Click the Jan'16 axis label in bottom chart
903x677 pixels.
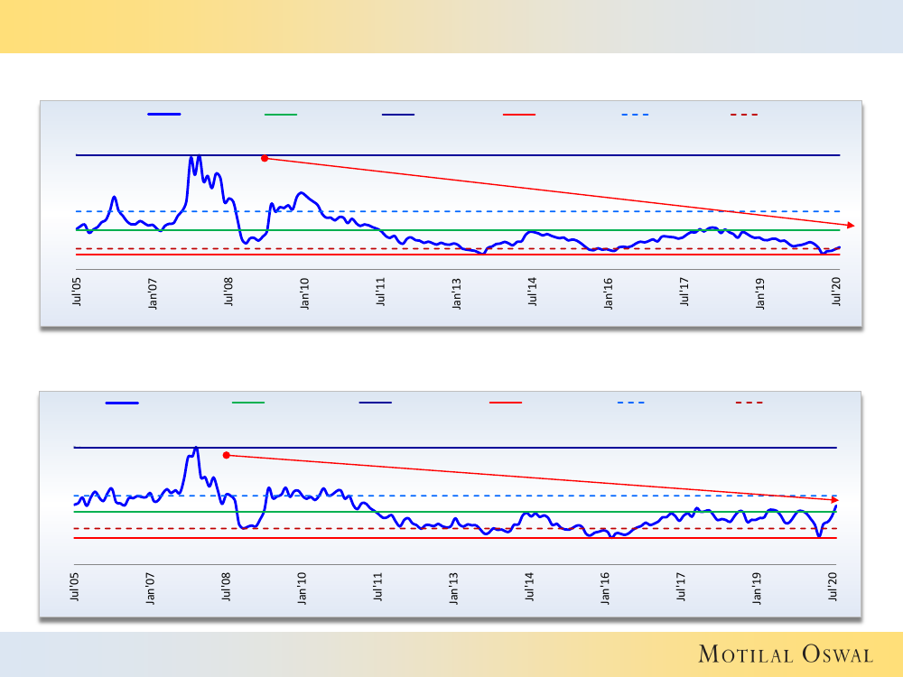point(605,587)
